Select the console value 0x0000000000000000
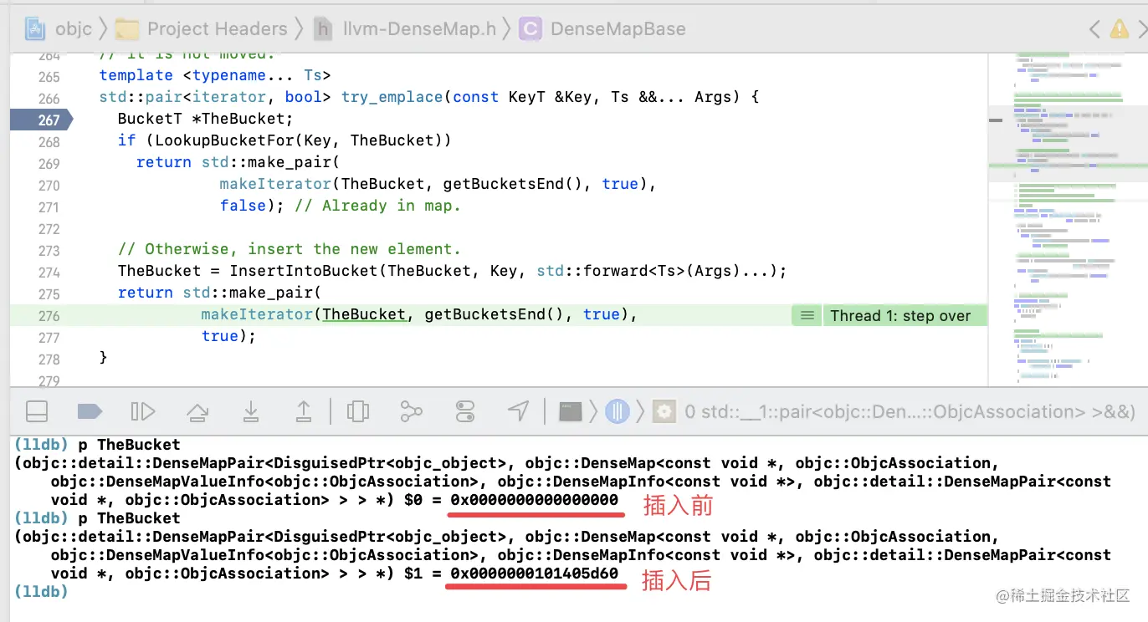This screenshot has width=1148, height=622. pos(534,500)
